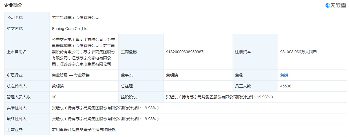Select legal representative name 黄明端
The width and height of the screenshot is (349, 137).
point(58,86)
